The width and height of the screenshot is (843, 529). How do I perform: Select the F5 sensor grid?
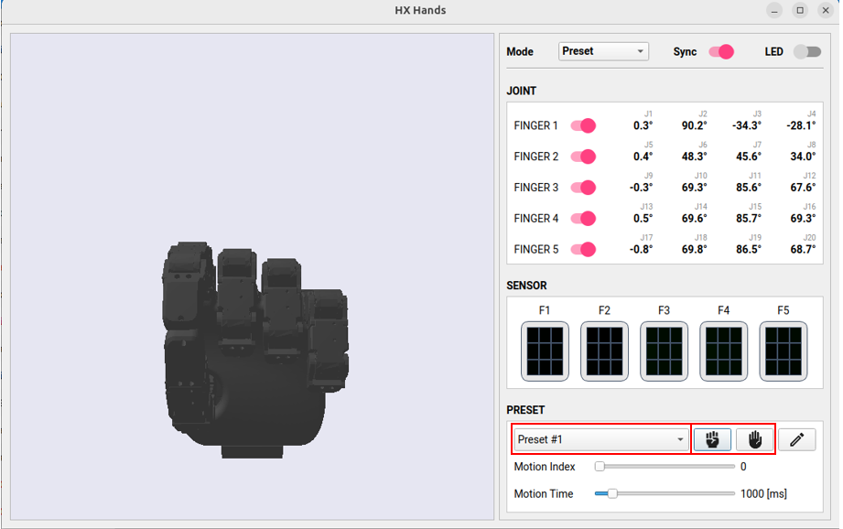pos(784,351)
